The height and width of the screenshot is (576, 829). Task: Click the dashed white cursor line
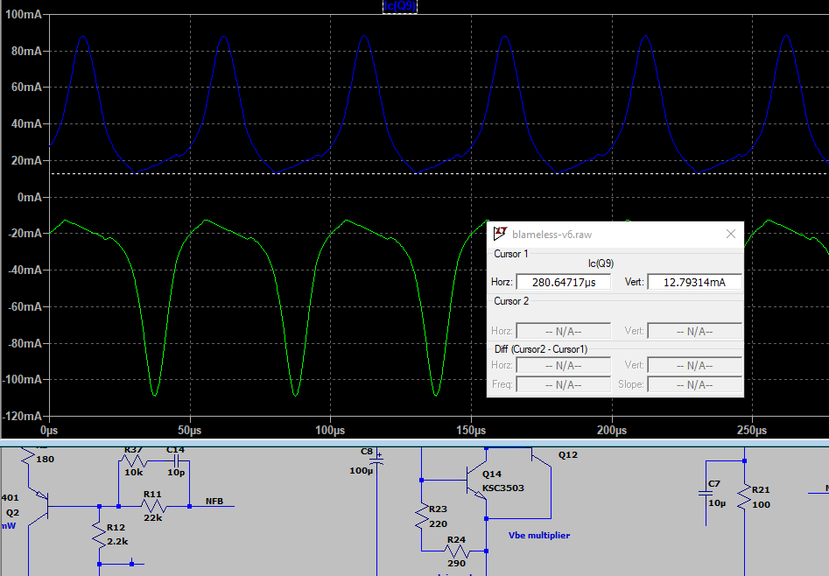[439, 173]
